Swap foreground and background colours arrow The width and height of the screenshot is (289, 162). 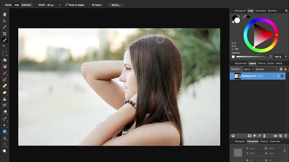click(x=239, y=17)
